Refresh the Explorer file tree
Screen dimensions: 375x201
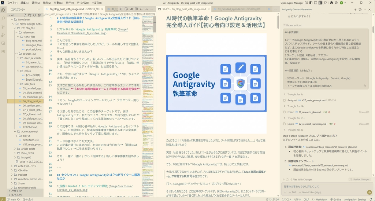click(x=34, y=15)
